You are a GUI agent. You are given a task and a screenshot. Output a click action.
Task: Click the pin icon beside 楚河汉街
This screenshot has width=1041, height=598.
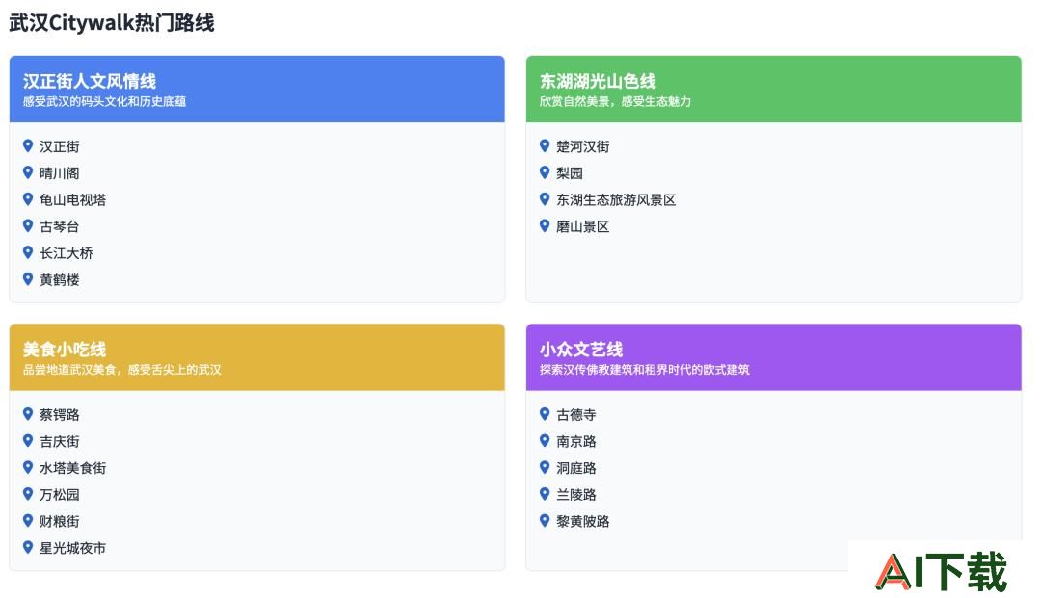pyautogui.click(x=545, y=145)
